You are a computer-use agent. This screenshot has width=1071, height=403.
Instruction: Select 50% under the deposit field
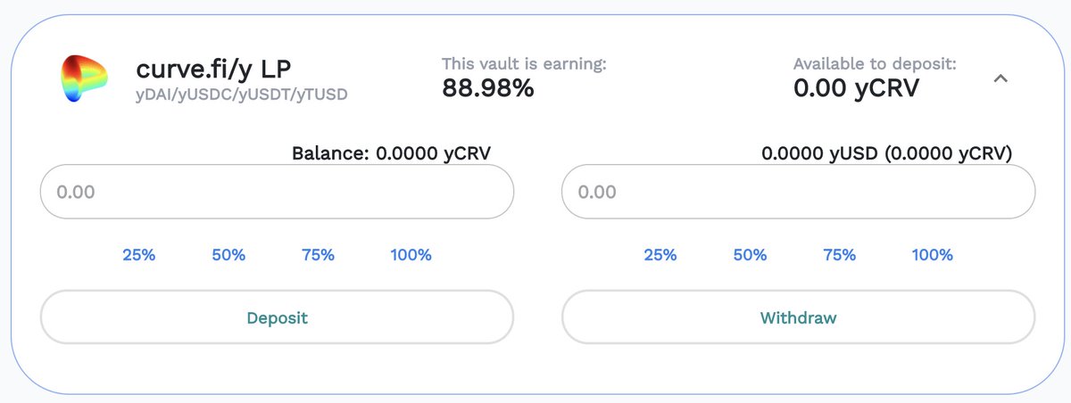pos(228,255)
